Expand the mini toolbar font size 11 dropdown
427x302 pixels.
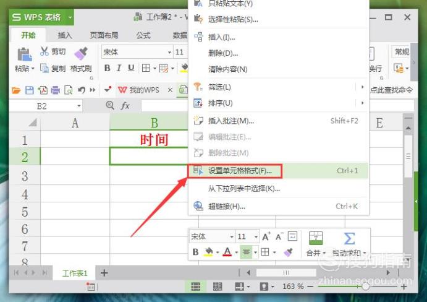(x=256, y=236)
